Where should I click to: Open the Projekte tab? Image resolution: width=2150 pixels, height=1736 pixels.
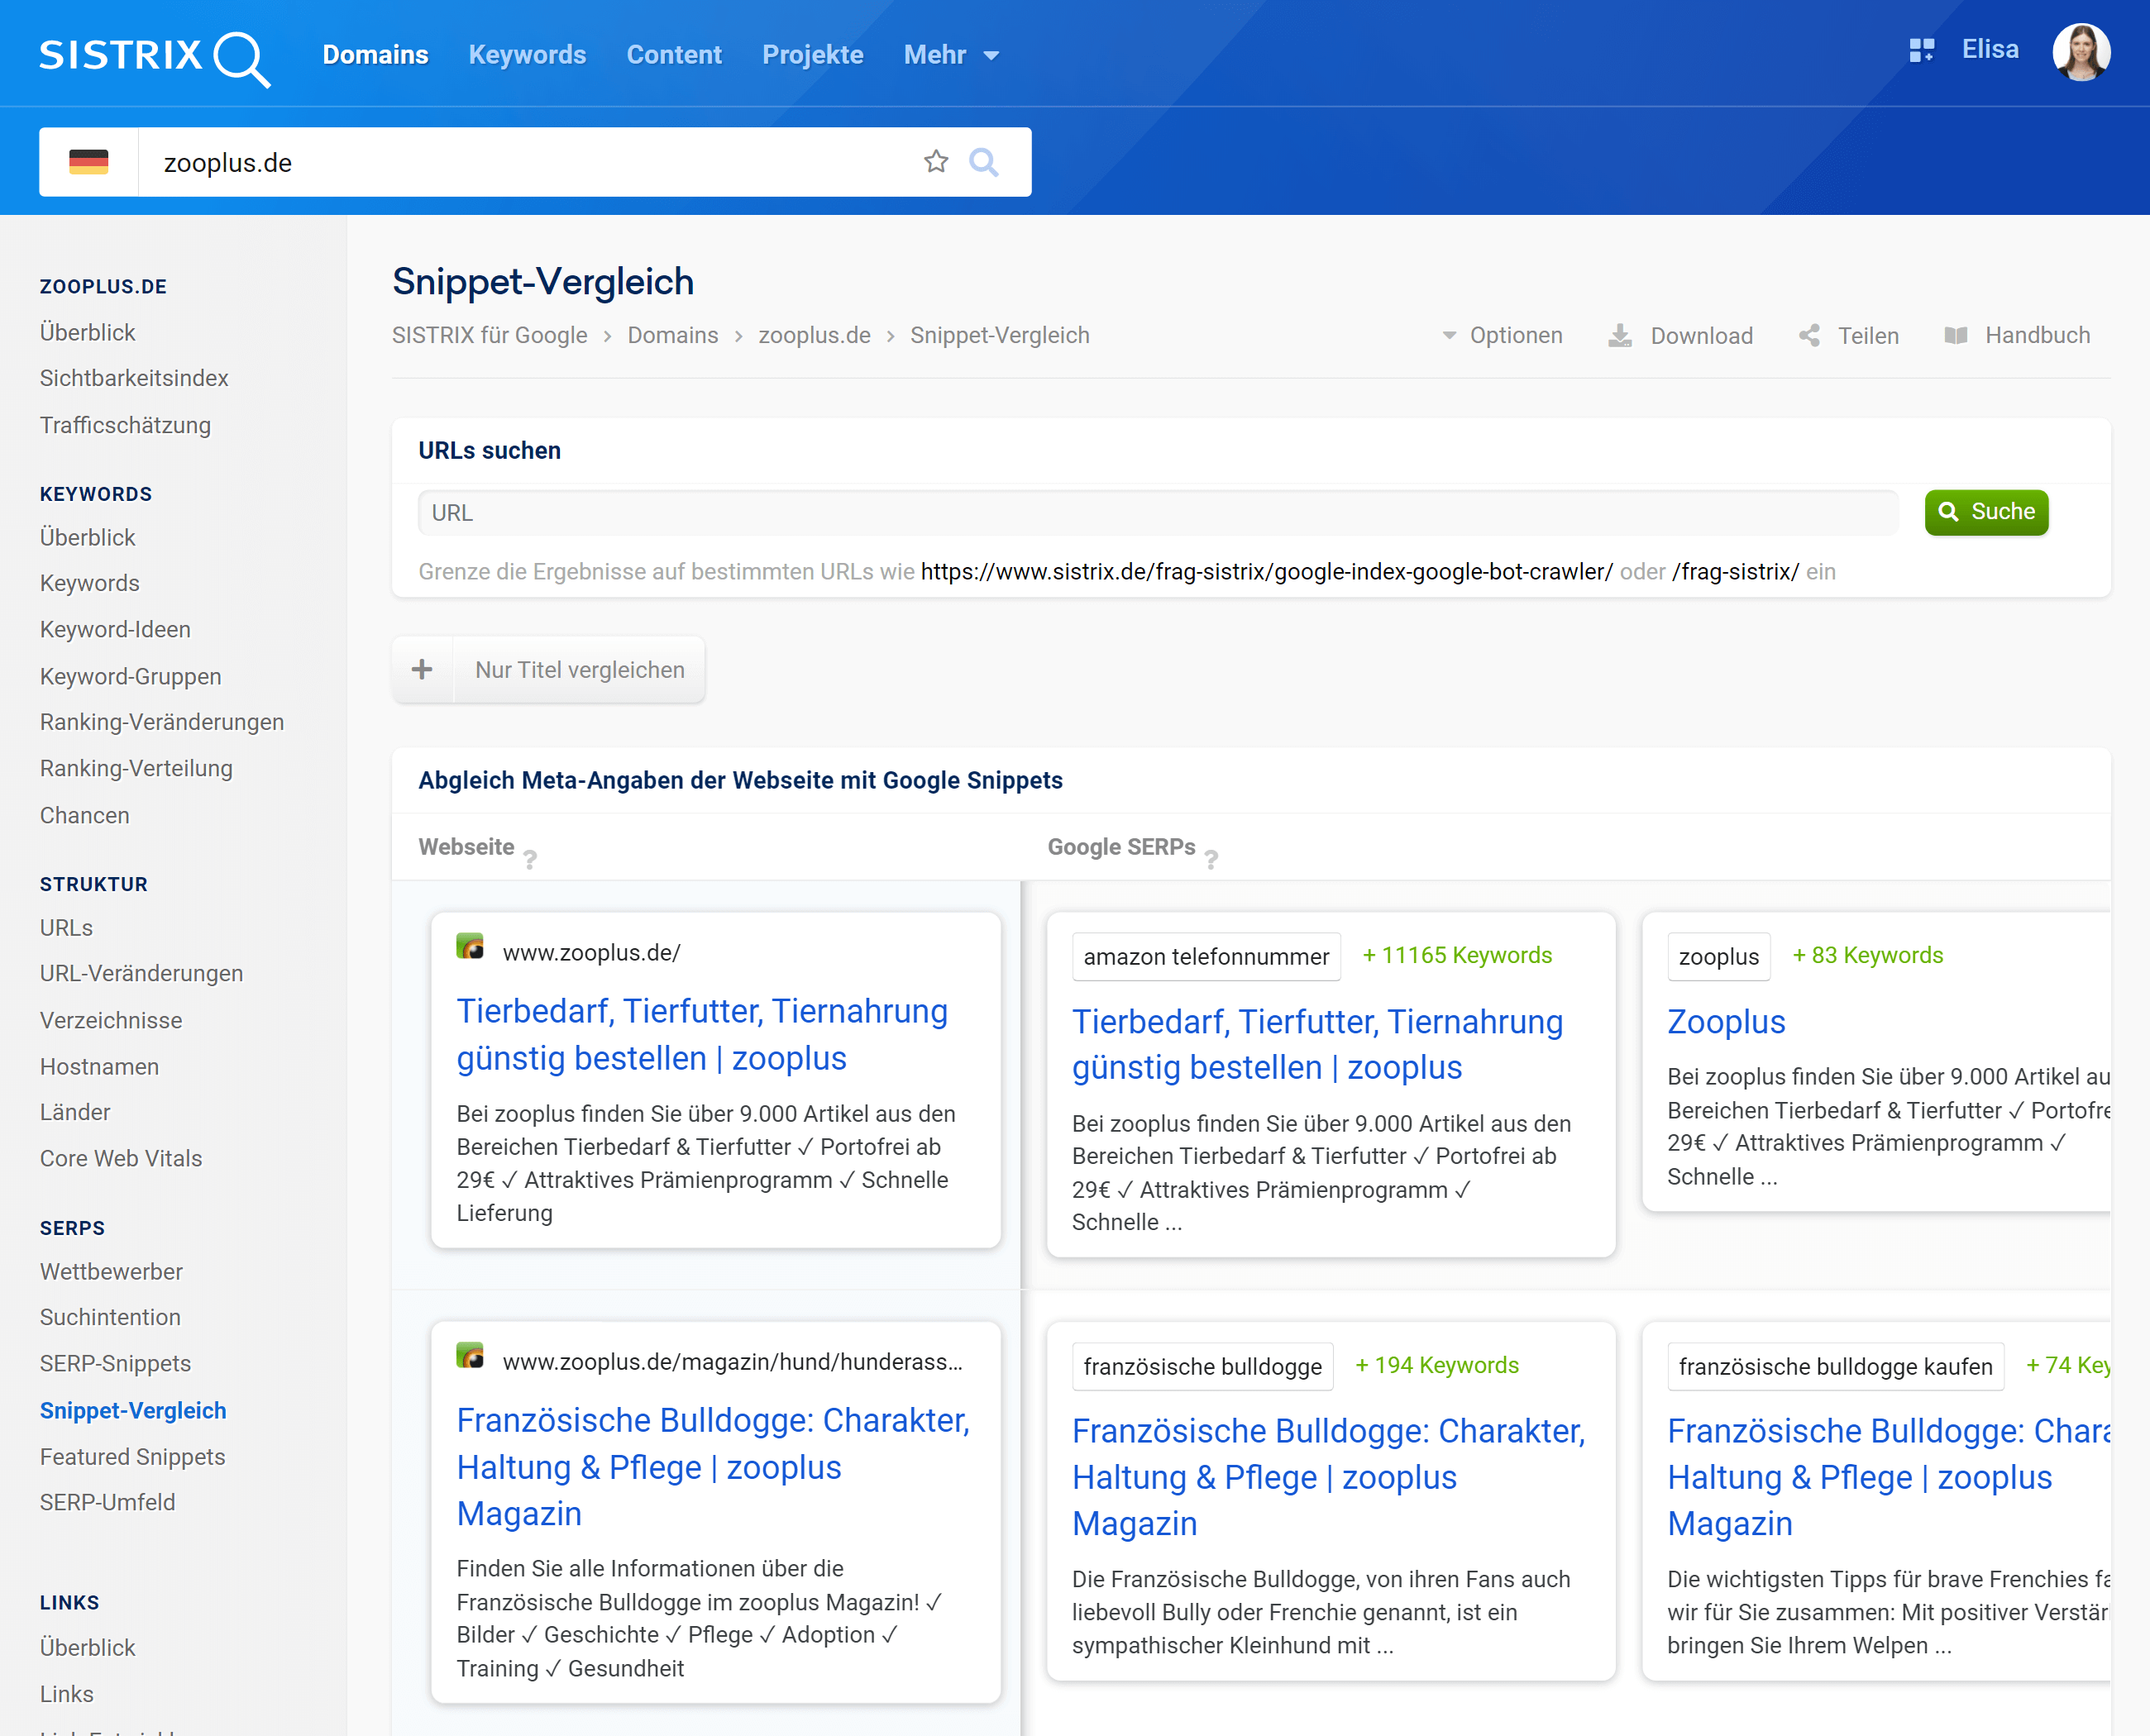point(812,55)
